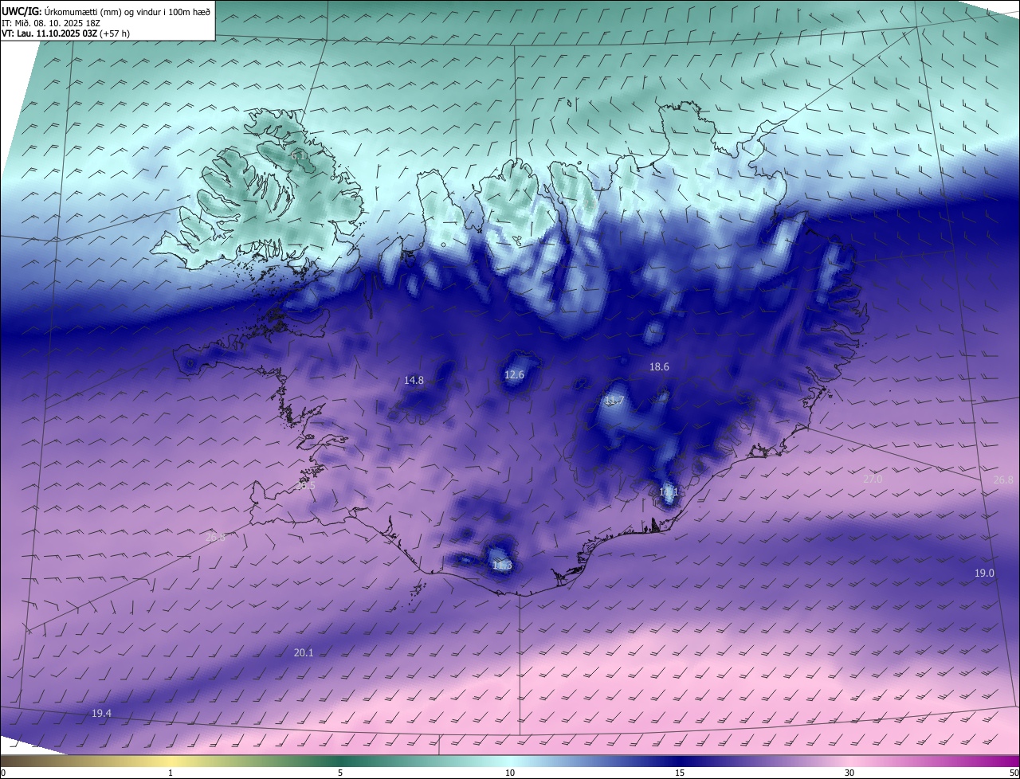Select the 20.1 value over the ocean
Image resolution: width=1020 pixels, height=779 pixels.
point(304,653)
